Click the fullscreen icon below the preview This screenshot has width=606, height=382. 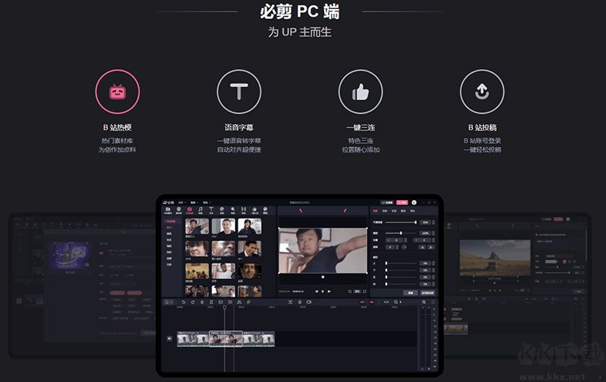click(365, 291)
